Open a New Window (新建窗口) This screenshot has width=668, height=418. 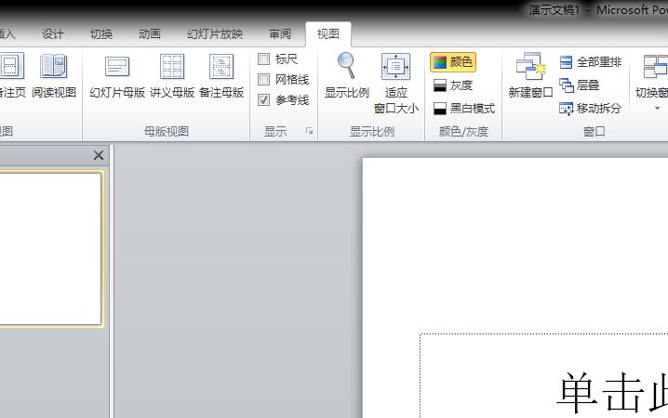(530, 75)
